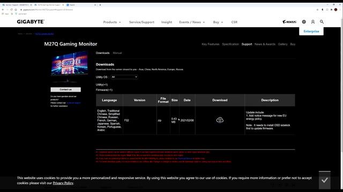Click the zip file format cell
This screenshot has height=192, width=343.
[x=163, y=121]
